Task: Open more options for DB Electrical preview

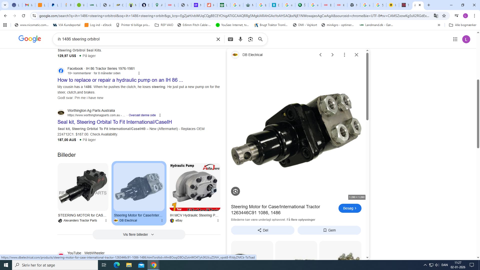Action: (x=344, y=55)
